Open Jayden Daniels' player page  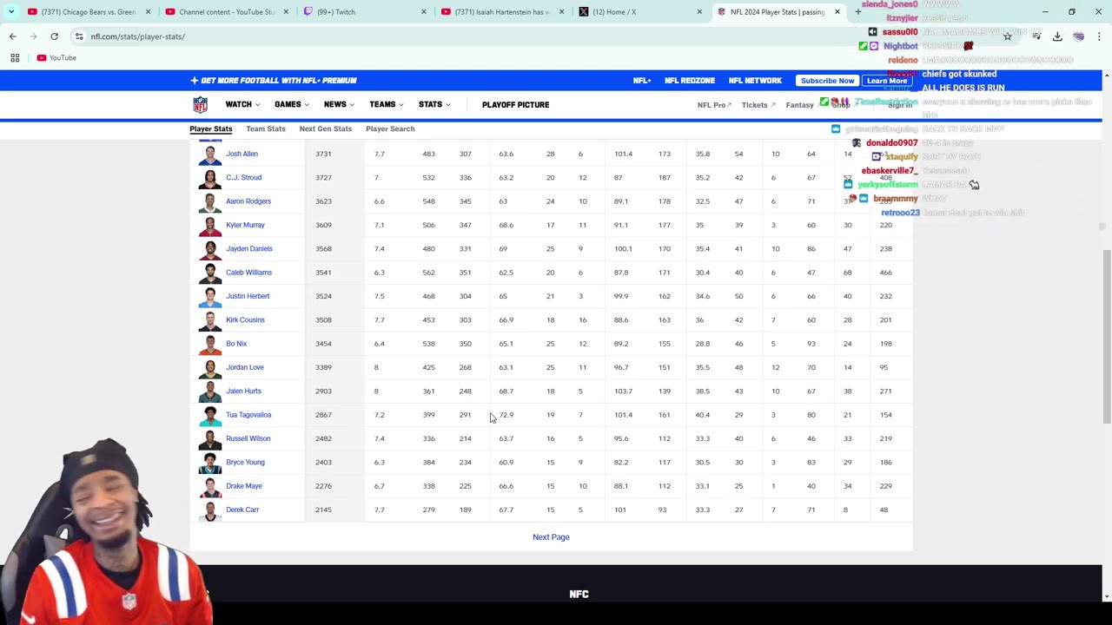(x=249, y=248)
